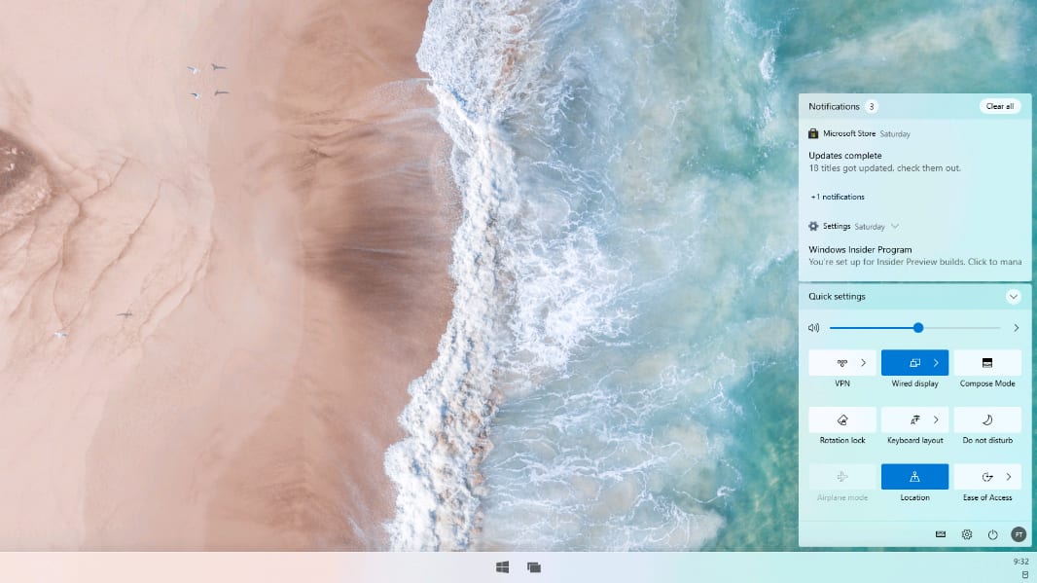Toggle Wired display using its tile icon
This screenshot has height=583, width=1037.
[x=914, y=363]
